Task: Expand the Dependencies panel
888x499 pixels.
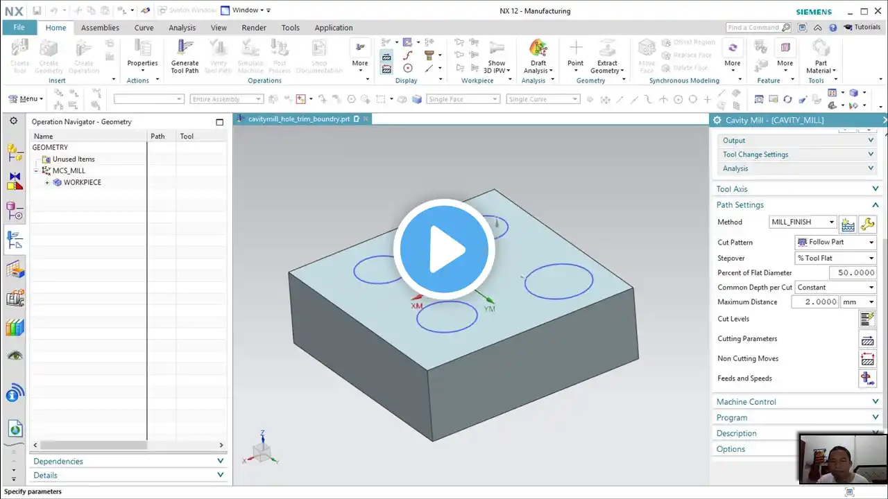Action: (x=128, y=462)
